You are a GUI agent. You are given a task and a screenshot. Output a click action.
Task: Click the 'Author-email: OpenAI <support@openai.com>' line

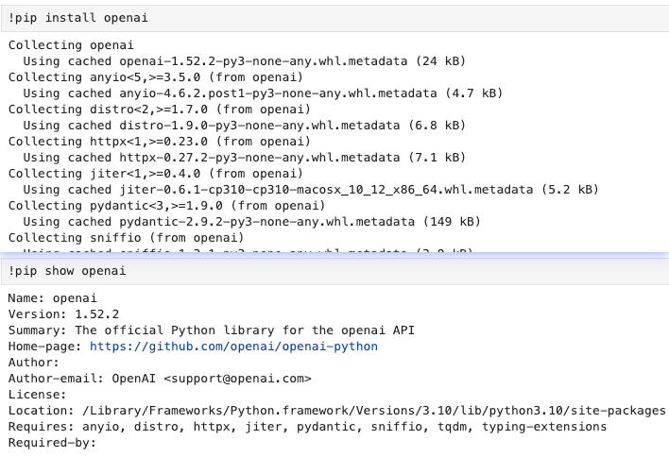click(x=160, y=379)
